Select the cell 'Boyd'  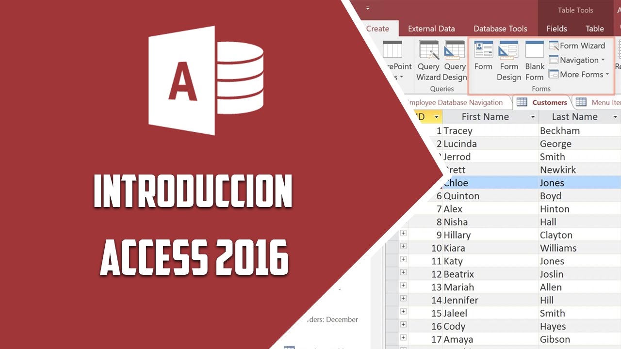580,196
